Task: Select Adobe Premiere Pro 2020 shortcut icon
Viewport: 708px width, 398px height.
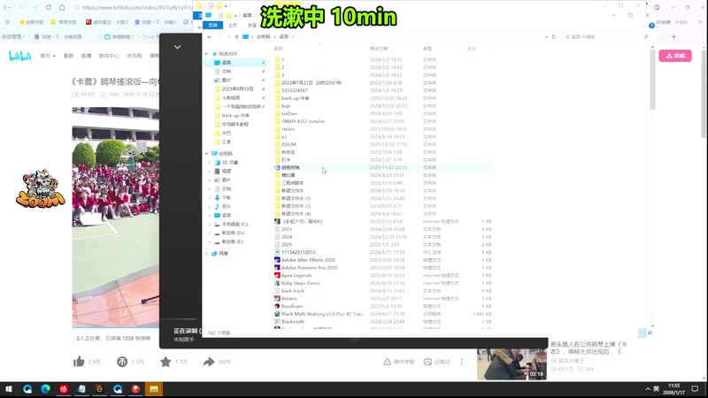Action: pyautogui.click(x=277, y=268)
